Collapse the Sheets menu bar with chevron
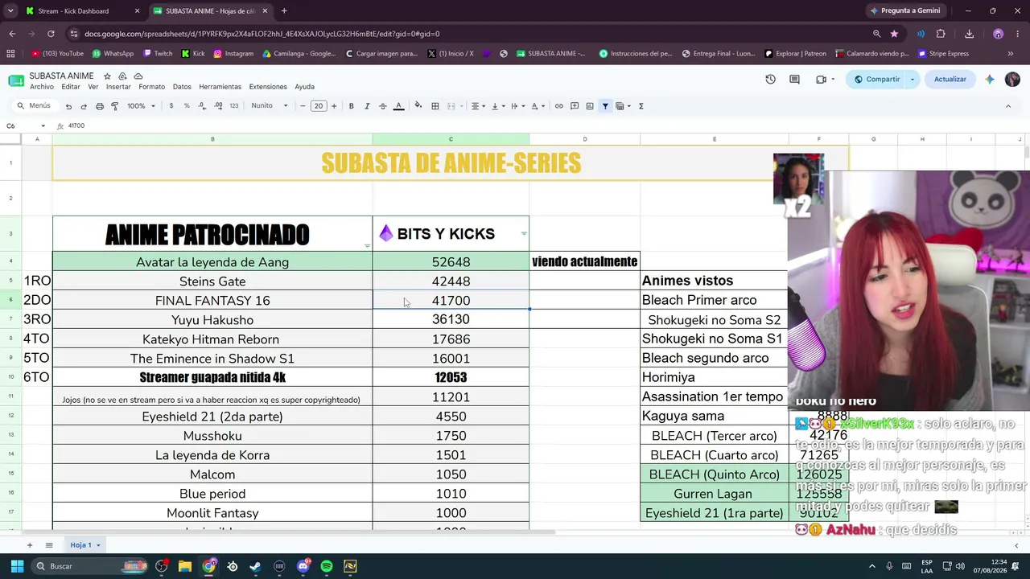Image resolution: width=1030 pixels, height=579 pixels. click(x=1008, y=106)
